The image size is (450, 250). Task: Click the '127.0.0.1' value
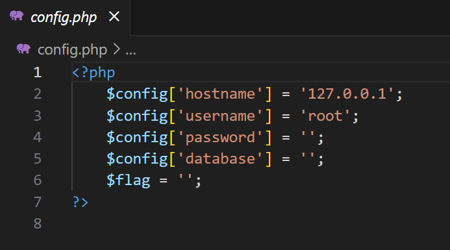tap(347, 94)
